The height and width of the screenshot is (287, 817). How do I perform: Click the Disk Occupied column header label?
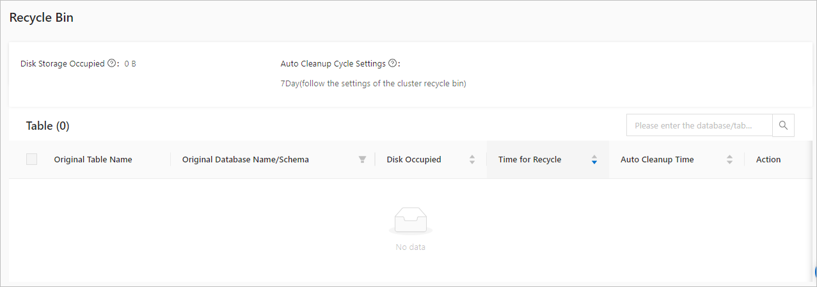[414, 159]
